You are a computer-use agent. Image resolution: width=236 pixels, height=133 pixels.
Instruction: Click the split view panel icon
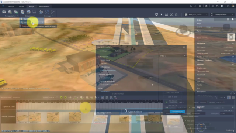click(x=176, y=14)
